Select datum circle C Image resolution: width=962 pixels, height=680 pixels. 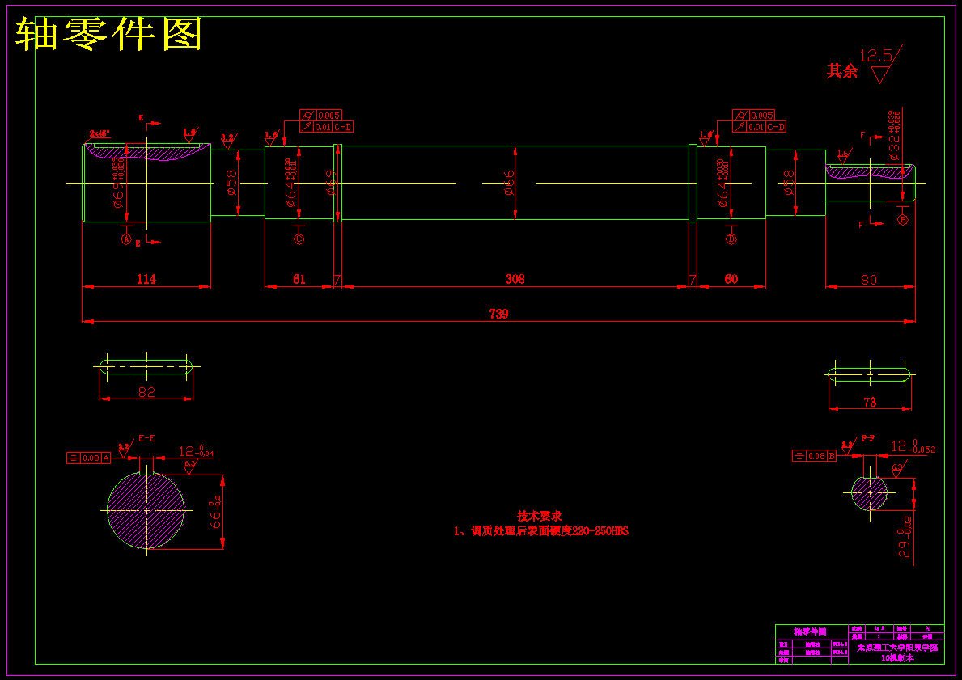pyautogui.click(x=299, y=239)
